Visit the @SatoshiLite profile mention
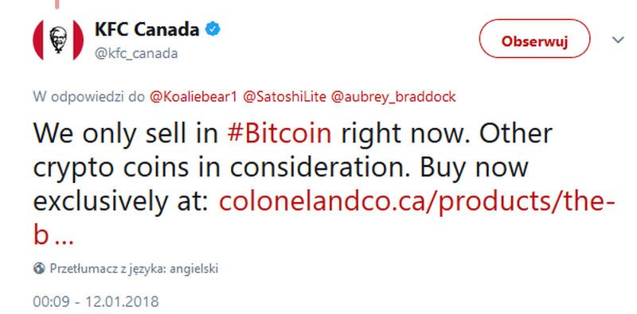Image resolution: width=637 pixels, height=314 pixels. point(284,97)
